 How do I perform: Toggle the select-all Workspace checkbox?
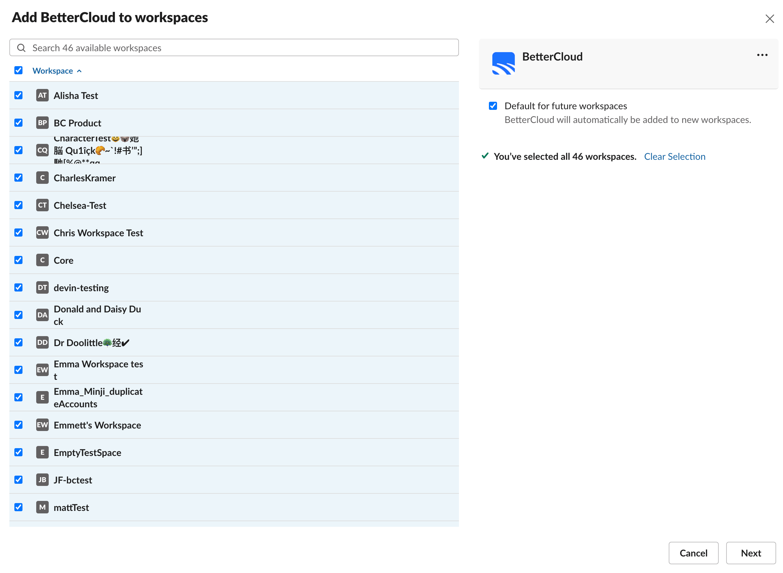tap(18, 71)
